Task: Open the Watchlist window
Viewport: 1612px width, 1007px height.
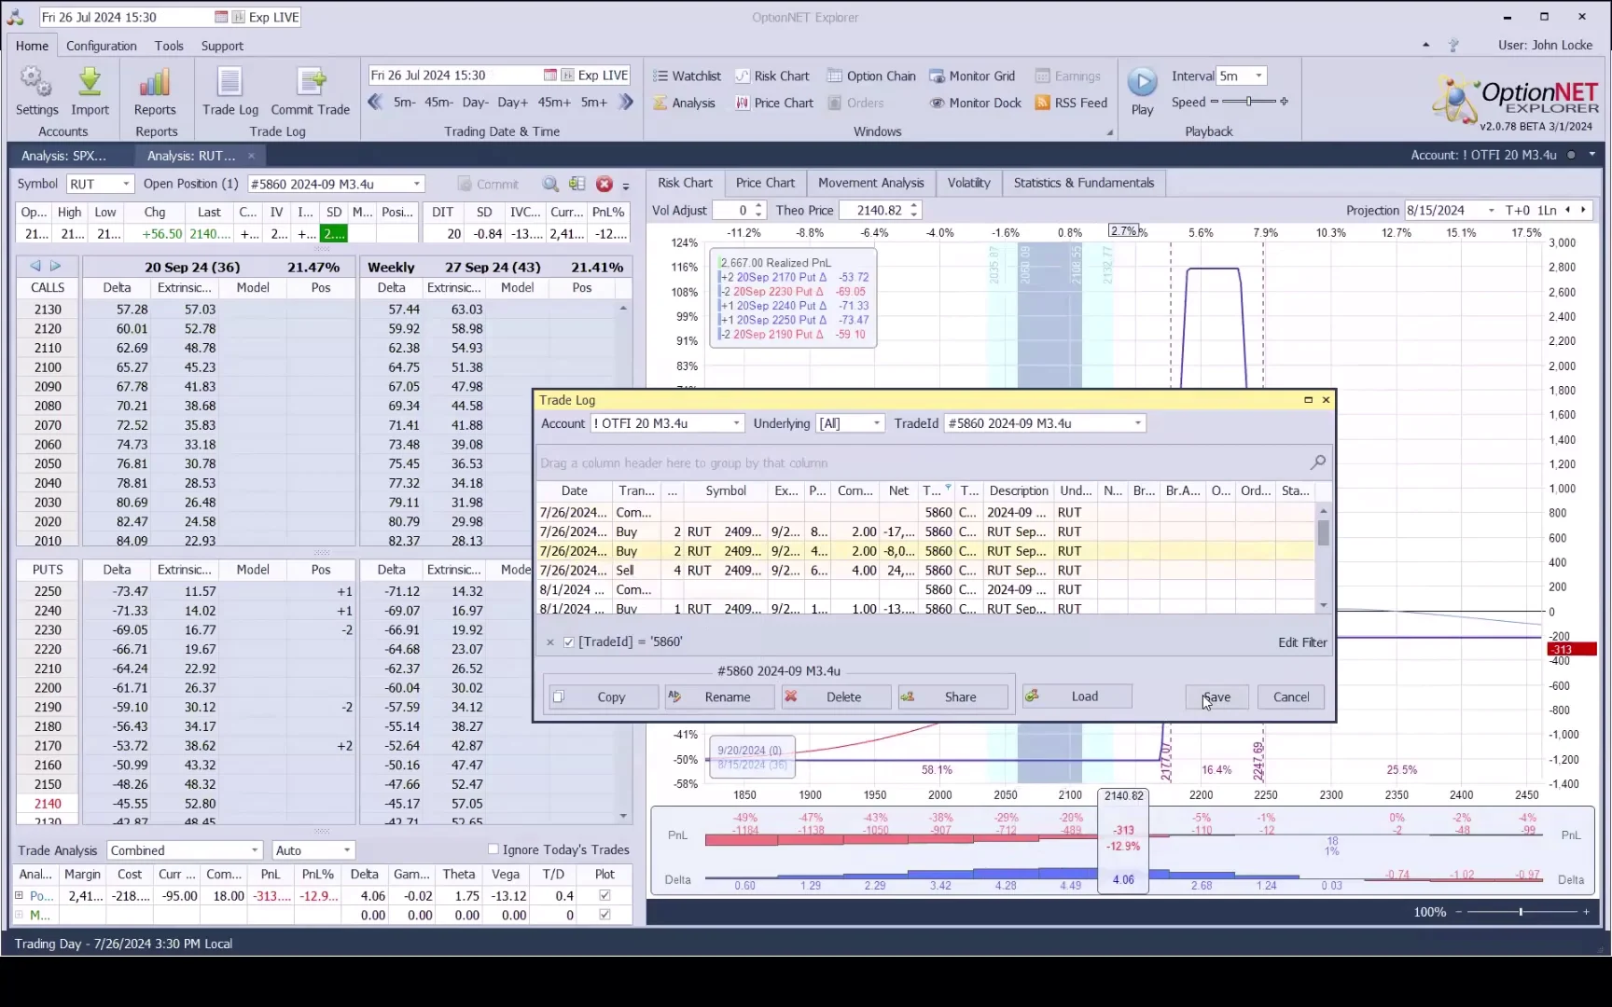Action: [687, 76]
